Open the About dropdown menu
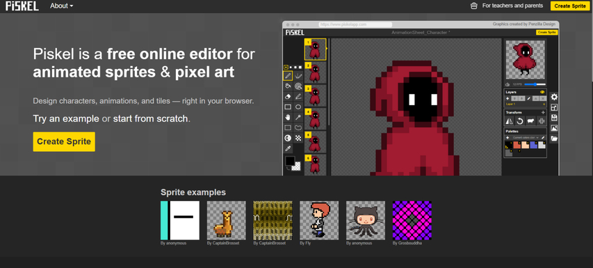Screen dimensions: 593x268 [x=62, y=6]
